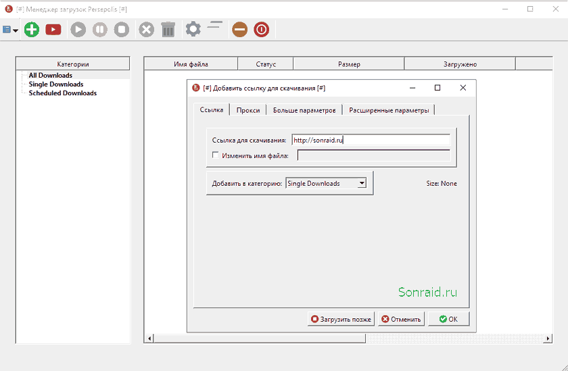Open the Single Downloads category dropdown
This screenshot has width=568, height=371.
click(x=326, y=183)
